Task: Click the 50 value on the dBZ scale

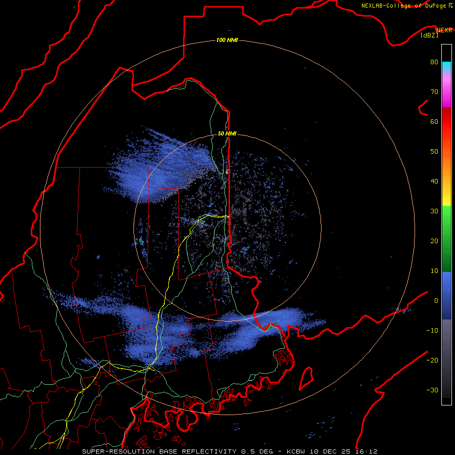Action: coord(434,152)
